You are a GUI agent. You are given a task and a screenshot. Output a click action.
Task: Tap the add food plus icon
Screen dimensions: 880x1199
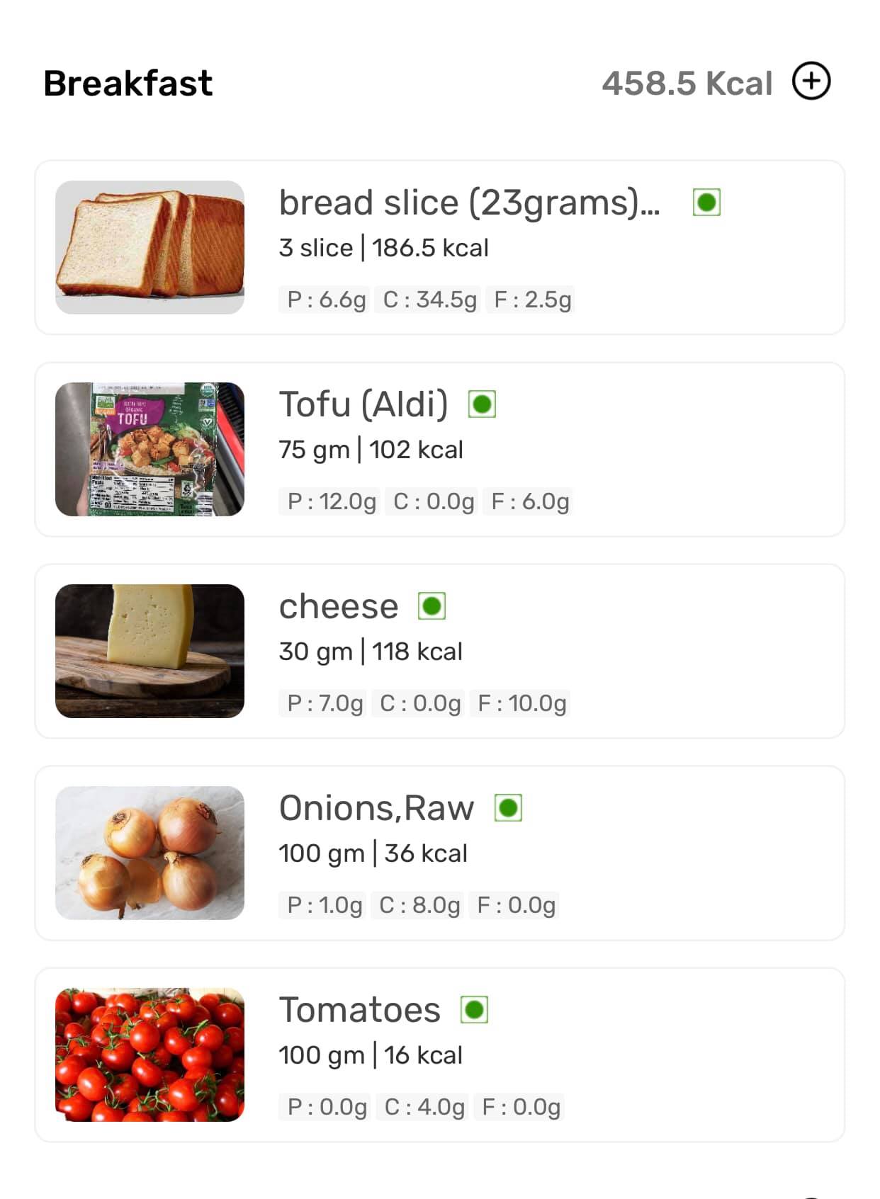(x=811, y=81)
